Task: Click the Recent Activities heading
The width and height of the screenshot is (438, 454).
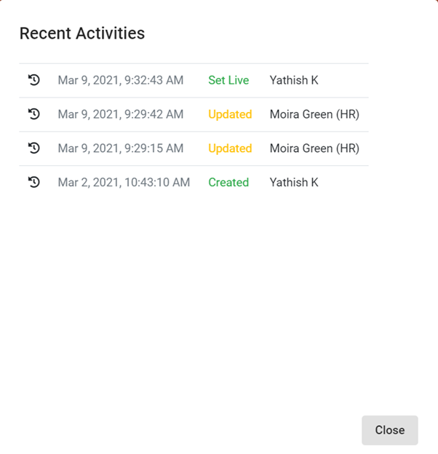Action: point(81,33)
